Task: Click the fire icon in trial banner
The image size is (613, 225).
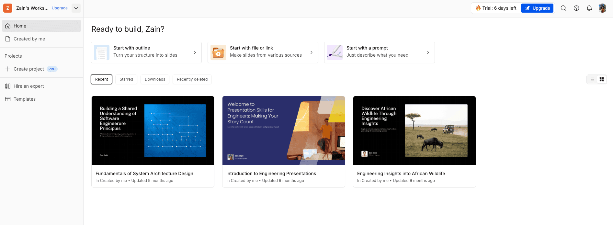Action: coord(478,8)
